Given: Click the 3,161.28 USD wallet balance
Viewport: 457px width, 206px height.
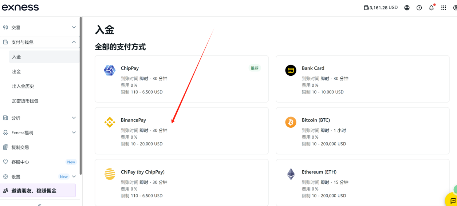Looking at the screenshot, I should 381,8.
